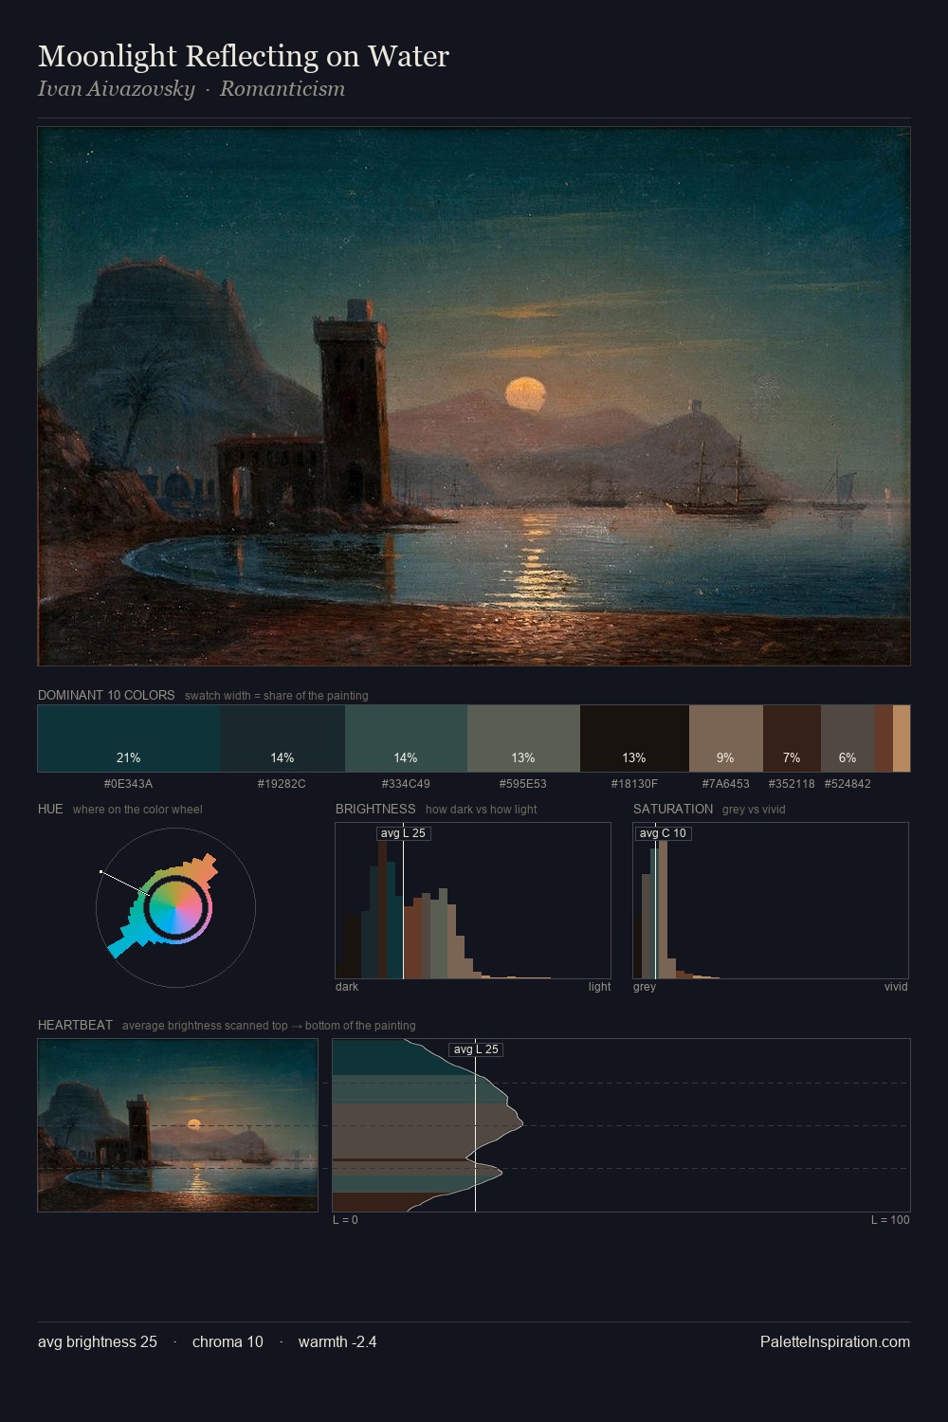The width and height of the screenshot is (948, 1422).
Task: Click the heartbeat brightness profile chart
Action: coord(621,1125)
